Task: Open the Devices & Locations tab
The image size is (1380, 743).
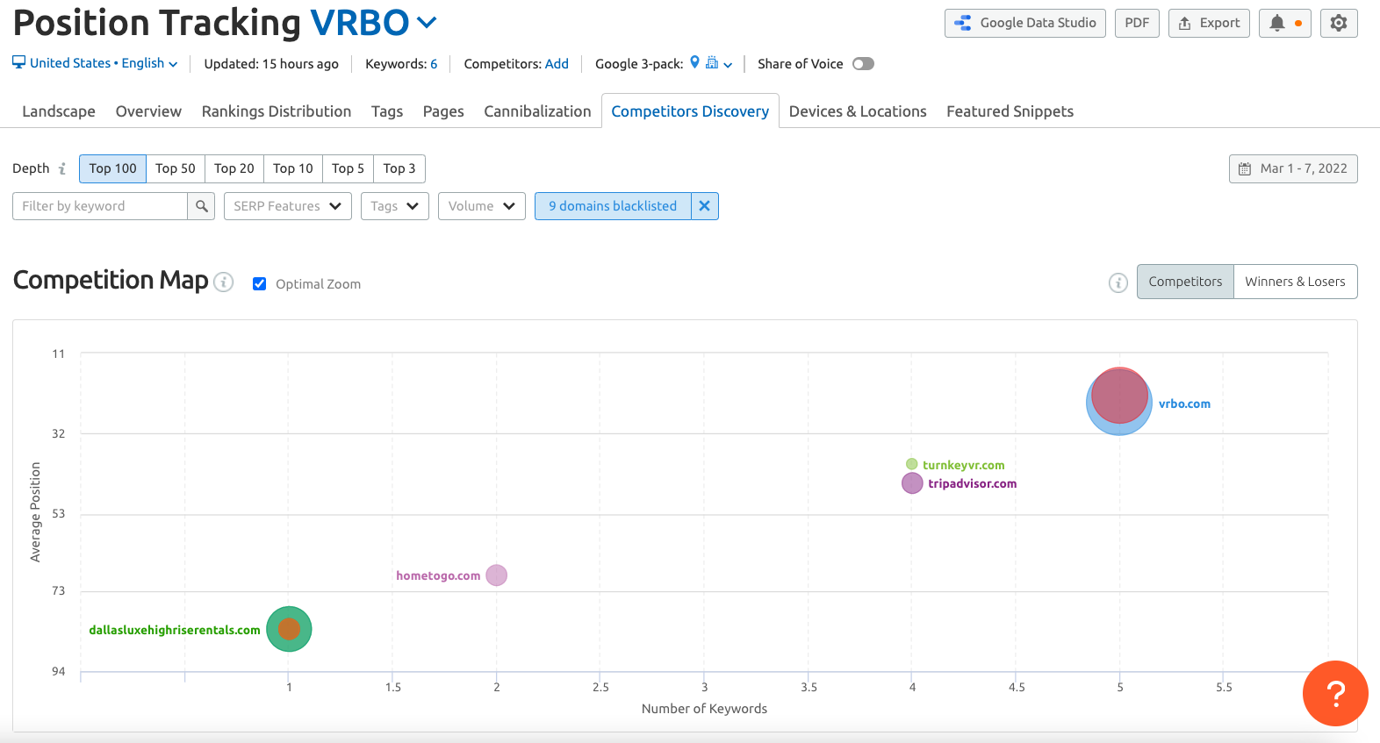Action: [x=858, y=111]
